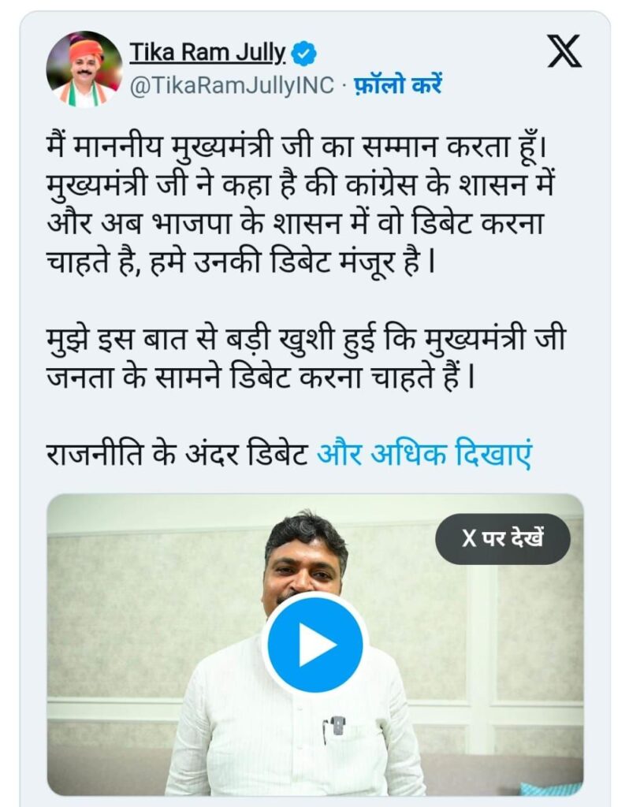
Task: Open Tika Ram Jully's profile photo avatar
Action: tap(84, 69)
